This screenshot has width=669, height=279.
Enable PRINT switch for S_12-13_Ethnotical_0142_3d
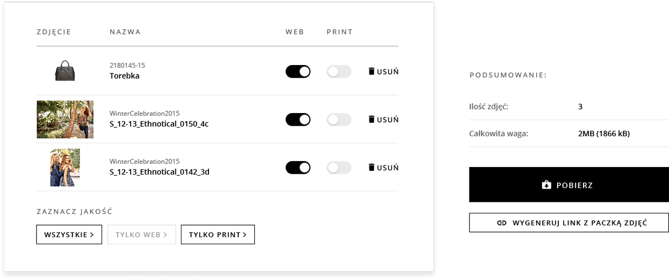click(x=339, y=167)
